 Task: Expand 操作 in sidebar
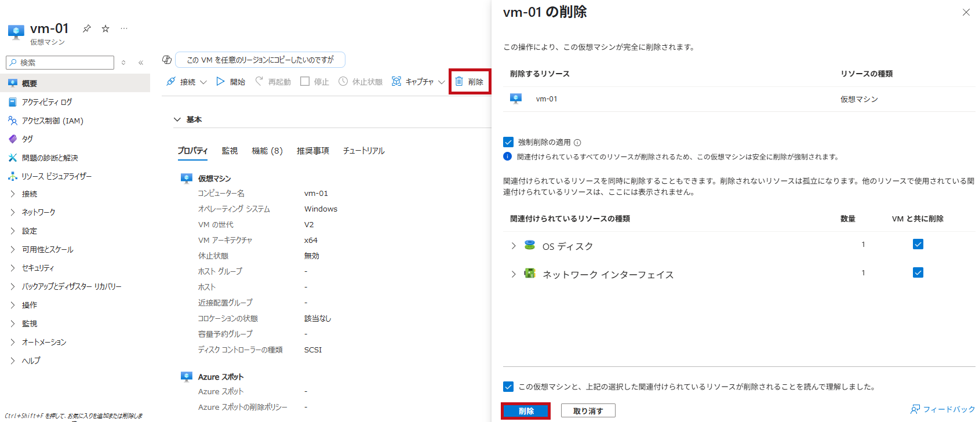click(x=13, y=305)
